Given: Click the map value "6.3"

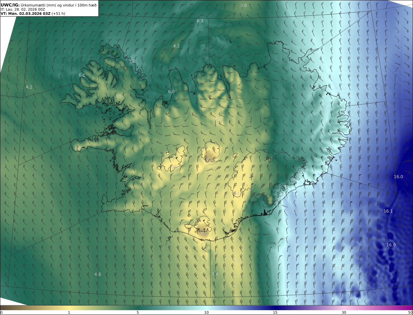Looking at the screenshot, I should 200,21.
